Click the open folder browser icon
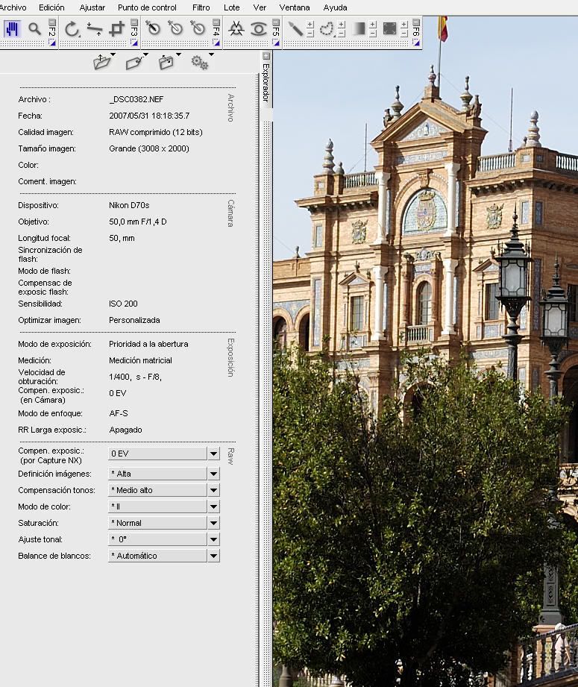Viewport: 578px width, 687px height. point(101,62)
